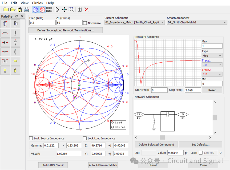230x170 pixels.
Task: Select the shunt inductor palette component
Action: point(15,33)
